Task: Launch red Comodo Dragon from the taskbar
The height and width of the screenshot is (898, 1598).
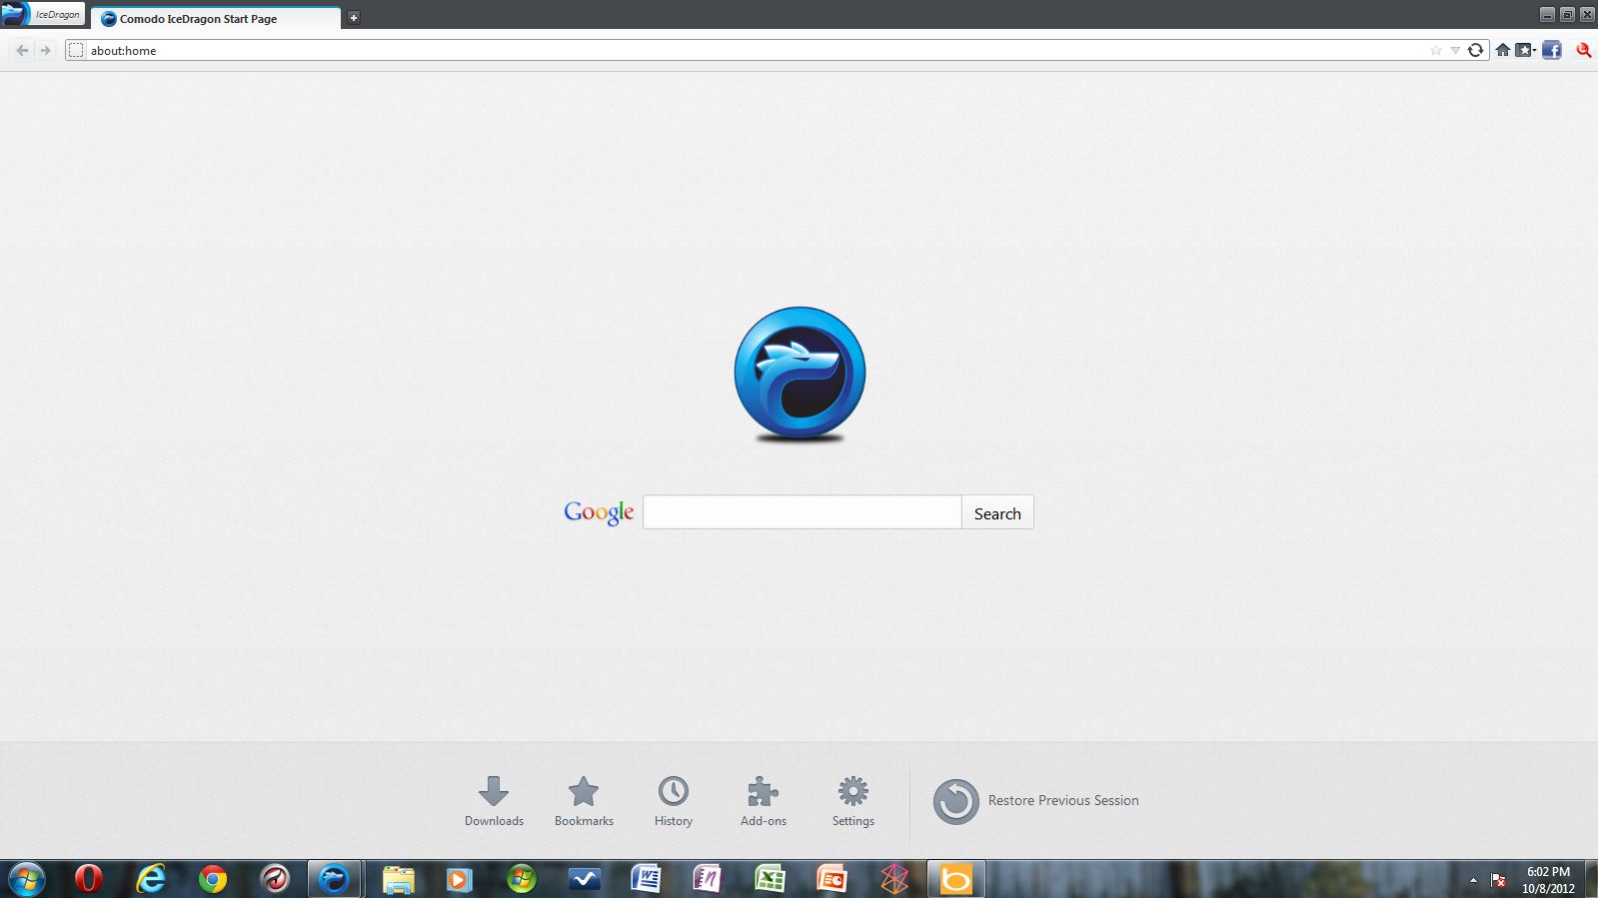Action: [275, 879]
